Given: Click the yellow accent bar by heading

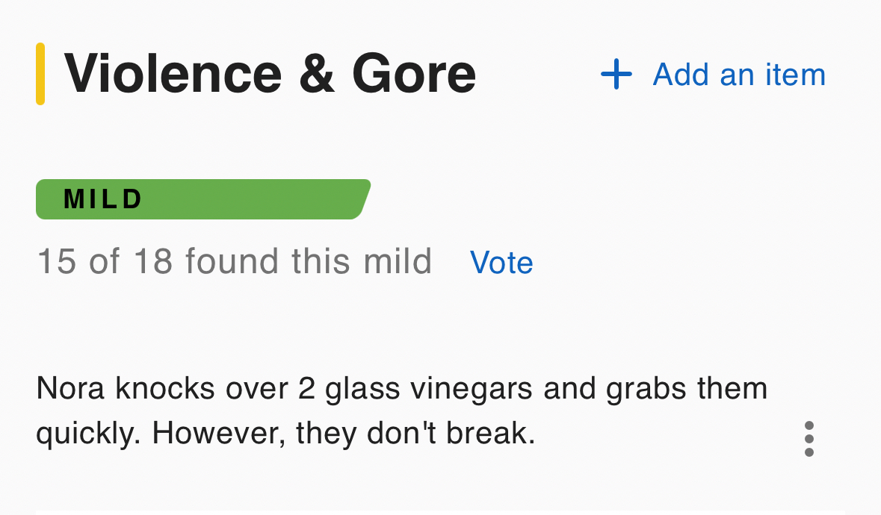Looking at the screenshot, I should click(x=40, y=74).
